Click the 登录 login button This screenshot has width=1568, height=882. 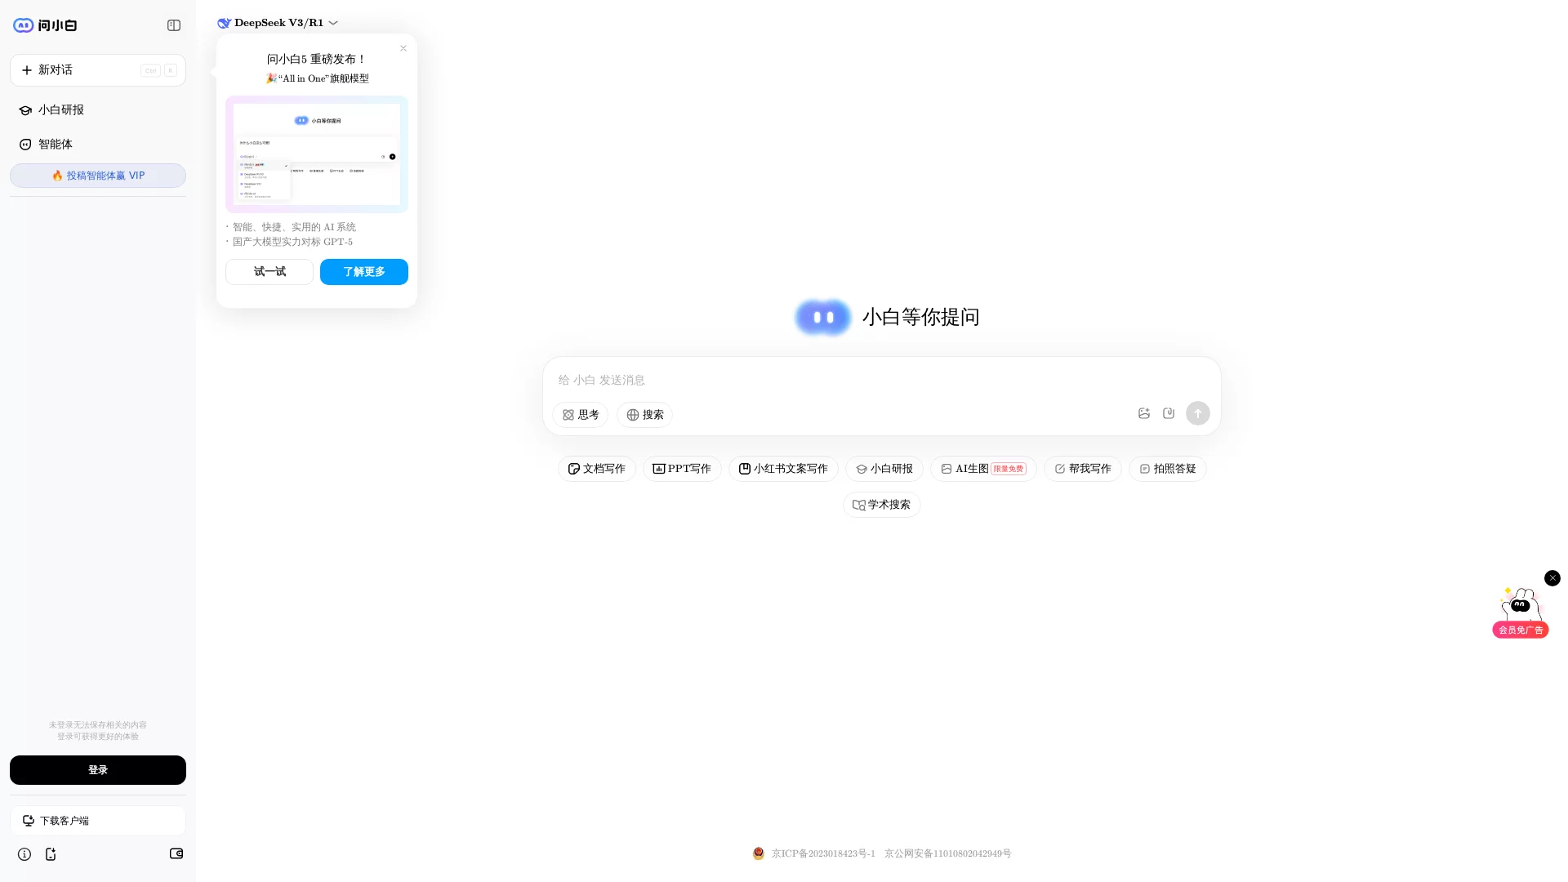click(97, 769)
